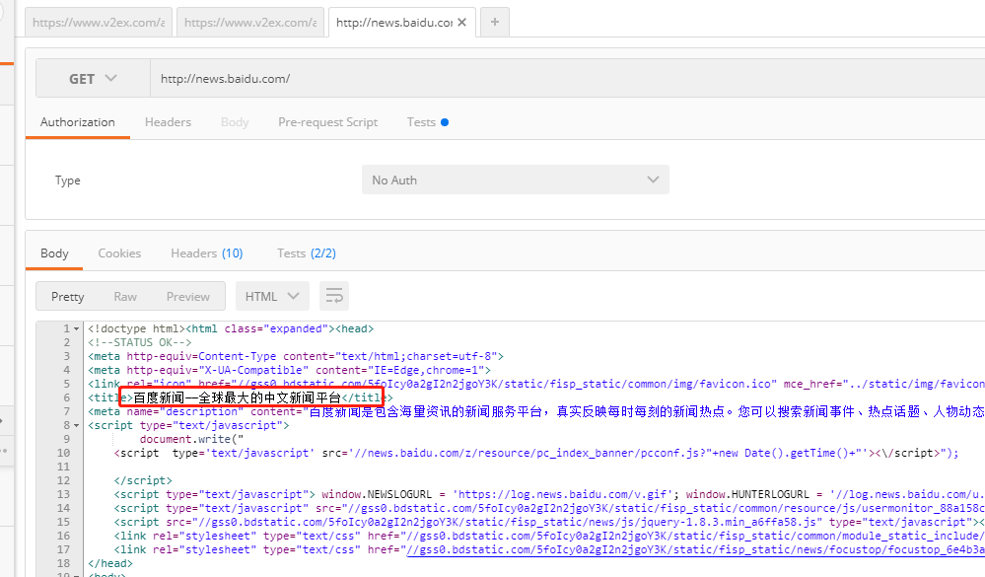Screen dimensions: 985x577
Task: Switch to second v2ex.com request tab
Action: [x=250, y=23]
